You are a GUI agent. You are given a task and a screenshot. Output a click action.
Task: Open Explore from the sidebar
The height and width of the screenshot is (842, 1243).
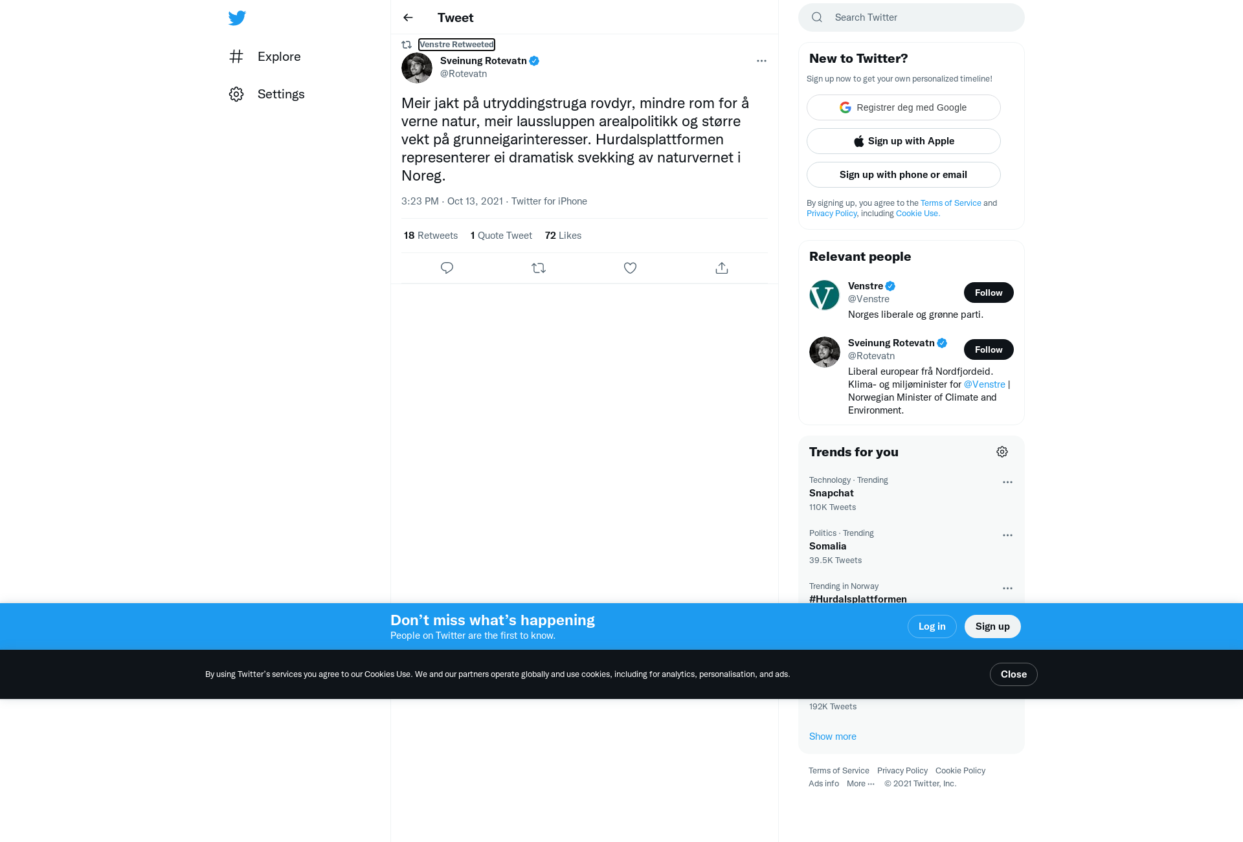pyautogui.click(x=265, y=56)
